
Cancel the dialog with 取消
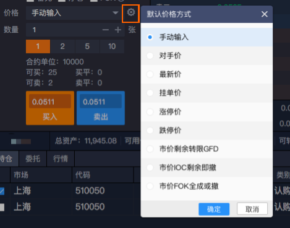pos(252,209)
